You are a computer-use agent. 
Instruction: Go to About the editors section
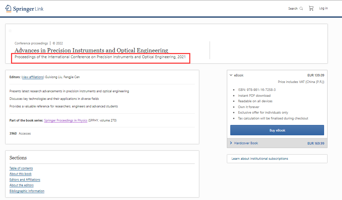(x=21, y=185)
